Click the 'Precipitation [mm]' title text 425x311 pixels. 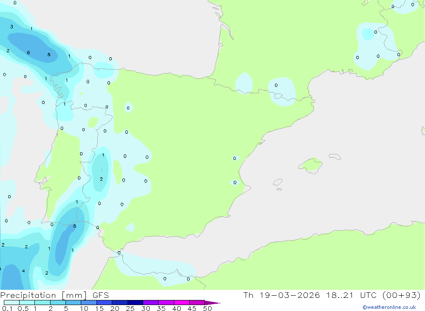[43, 295]
